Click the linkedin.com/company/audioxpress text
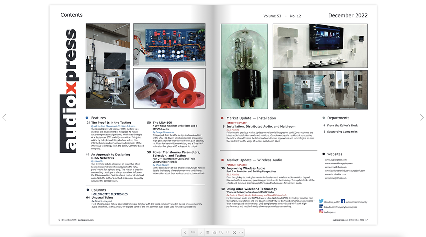Screen dimensions: 426x237 click(340, 207)
